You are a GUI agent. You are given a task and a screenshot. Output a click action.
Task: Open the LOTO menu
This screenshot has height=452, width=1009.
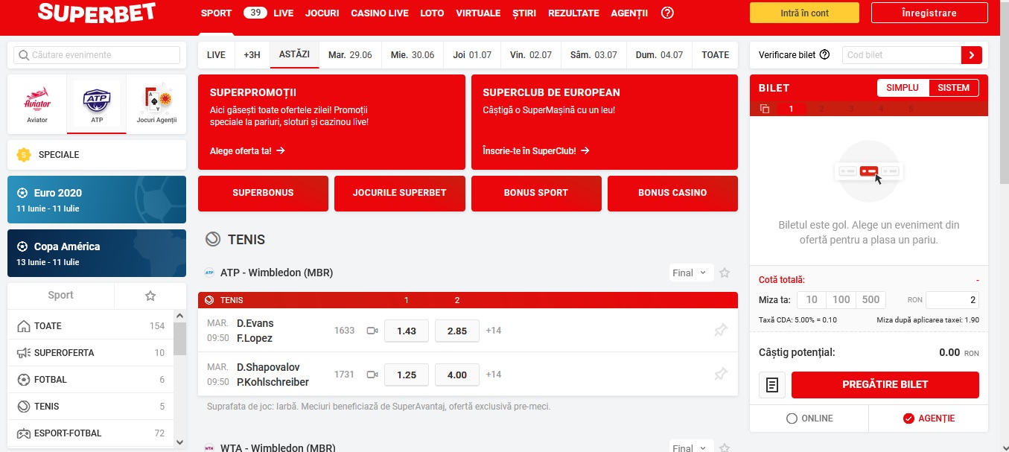[x=432, y=13]
